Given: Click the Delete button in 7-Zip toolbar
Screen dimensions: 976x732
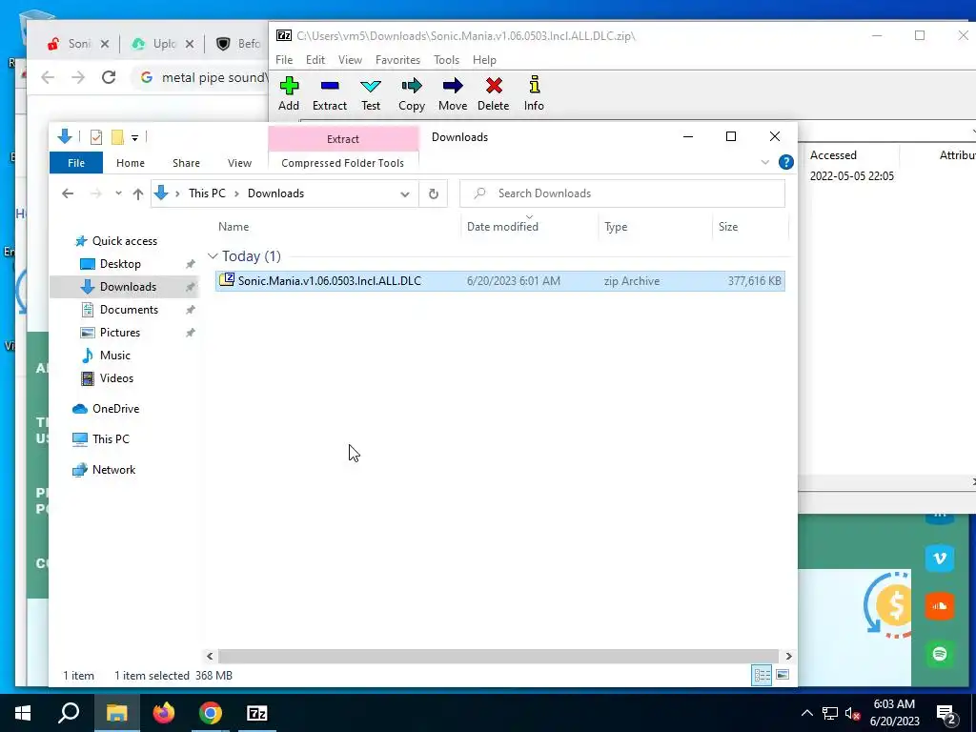Looking at the screenshot, I should (x=493, y=94).
